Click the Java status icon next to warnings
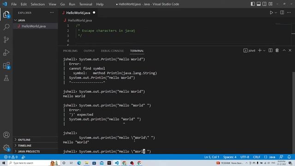This screenshot has height=166, width=295. 24,157
